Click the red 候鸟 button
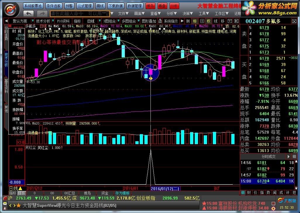The height and width of the screenshot is (213, 300). tap(150, 6)
